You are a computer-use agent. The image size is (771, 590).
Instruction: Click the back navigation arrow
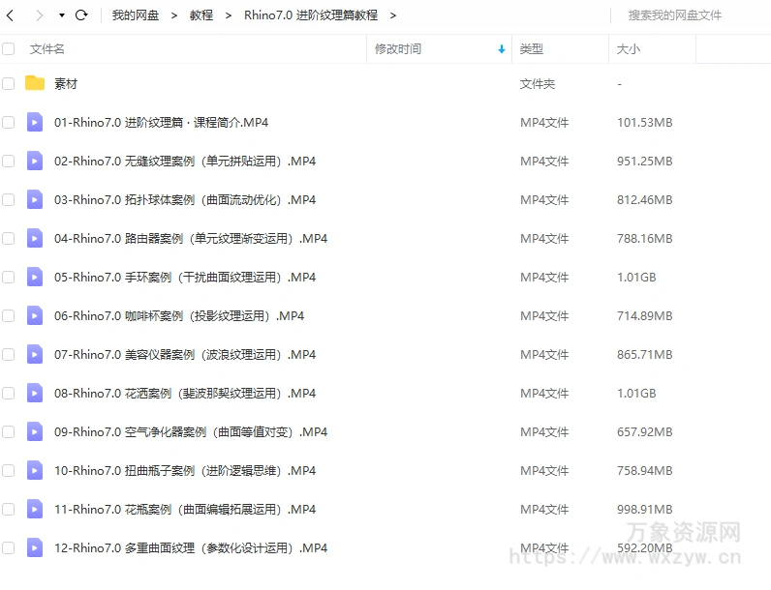pyautogui.click(x=11, y=15)
